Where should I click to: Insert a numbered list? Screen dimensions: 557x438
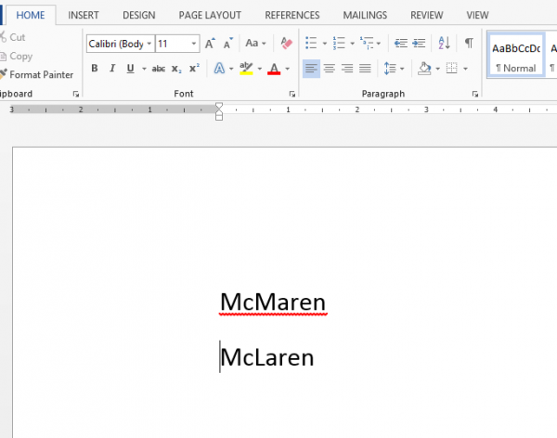coord(339,43)
